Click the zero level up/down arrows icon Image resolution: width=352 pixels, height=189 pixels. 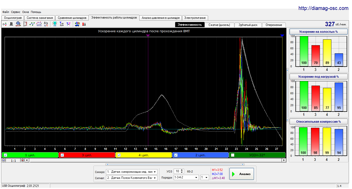pyautogui.click(x=5, y=24)
